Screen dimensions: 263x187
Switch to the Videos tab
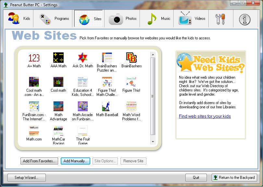click(191, 19)
